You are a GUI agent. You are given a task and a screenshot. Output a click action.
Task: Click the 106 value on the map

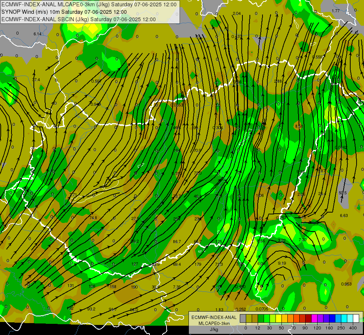[92, 286]
